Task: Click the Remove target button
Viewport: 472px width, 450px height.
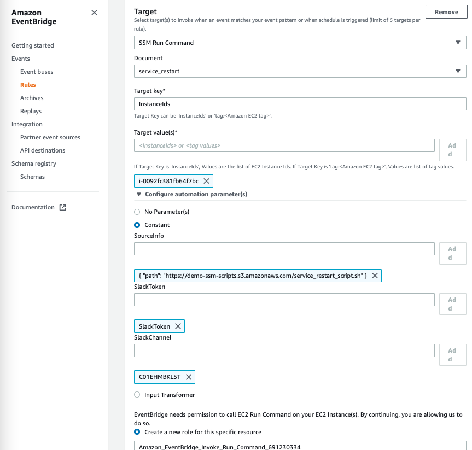Action: tap(446, 12)
